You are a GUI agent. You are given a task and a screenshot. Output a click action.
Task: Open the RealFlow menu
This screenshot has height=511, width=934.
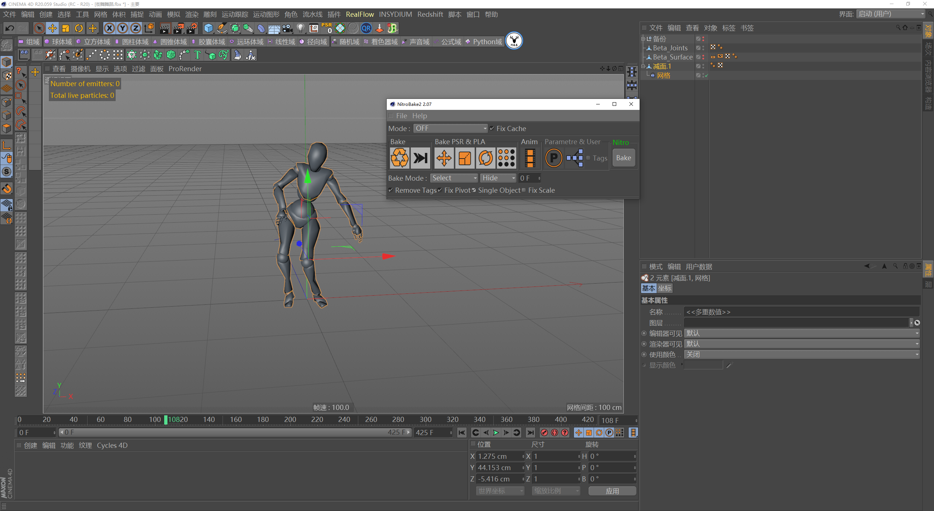pyautogui.click(x=360, y=14)
